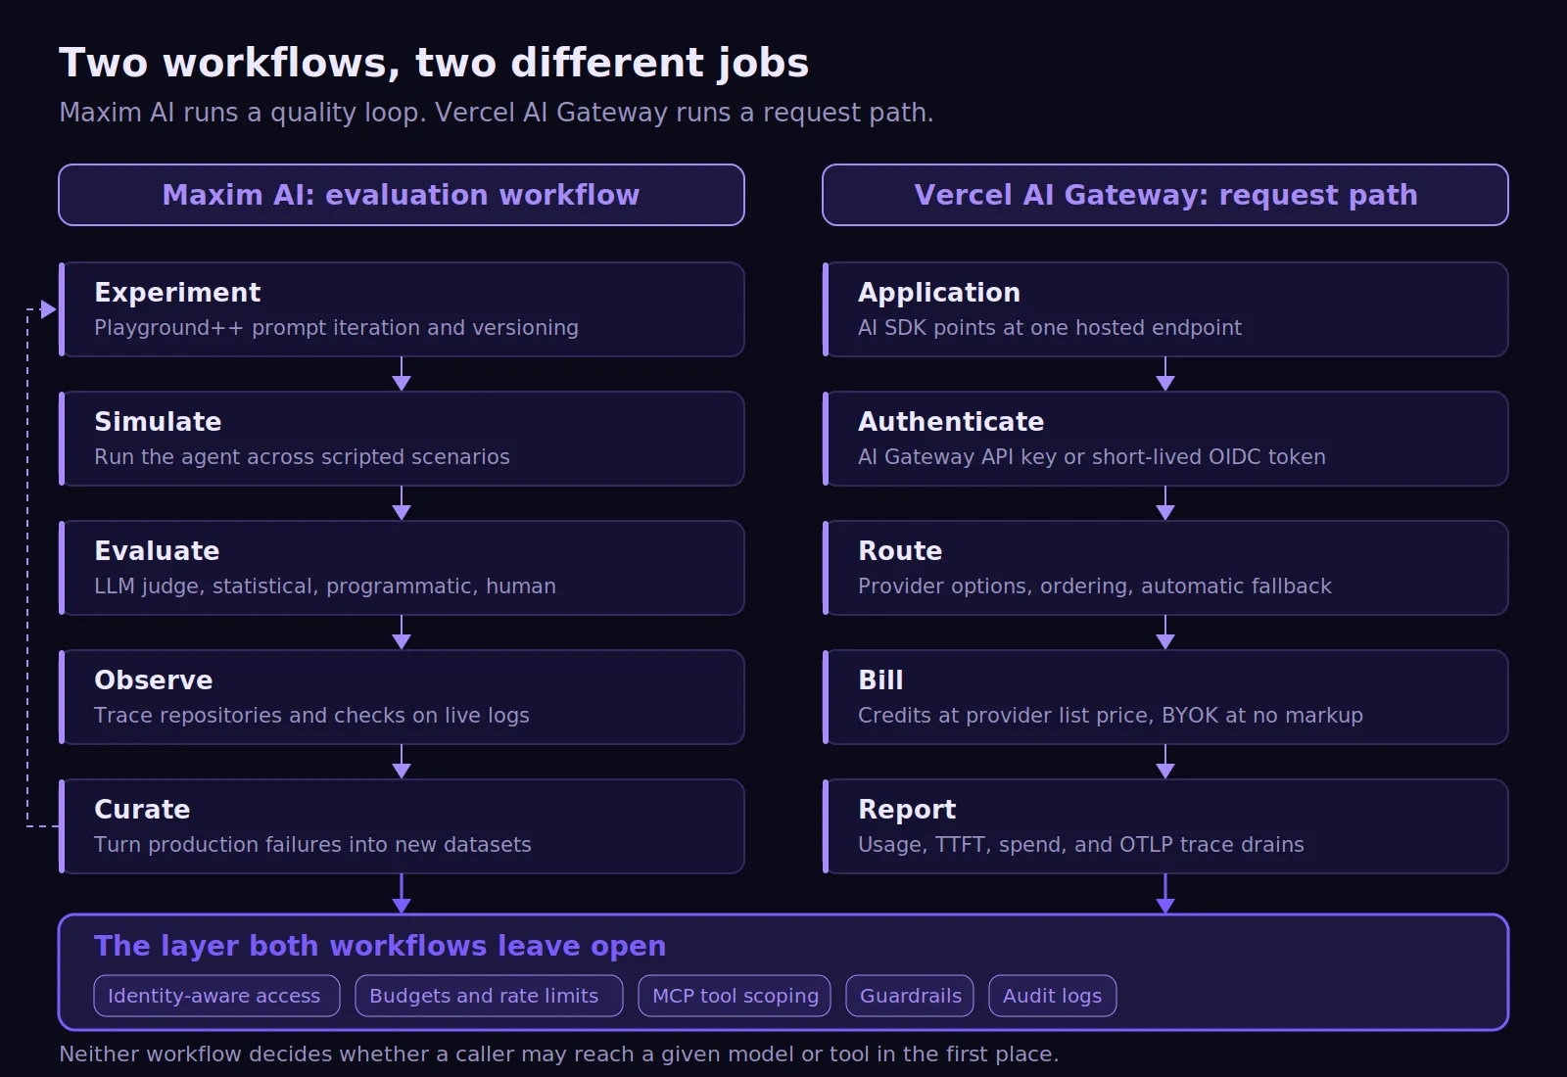Image resolution: width=1567 pixels, height=1077 pixels.
Task: Click 'Usage, TTFT, spend, and OTLP trace drains'
Action: point(1081,845)
